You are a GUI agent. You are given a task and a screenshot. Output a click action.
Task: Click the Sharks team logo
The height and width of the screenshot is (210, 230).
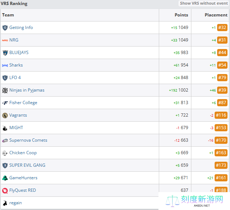pyautogui.click(x=5, y=65)
